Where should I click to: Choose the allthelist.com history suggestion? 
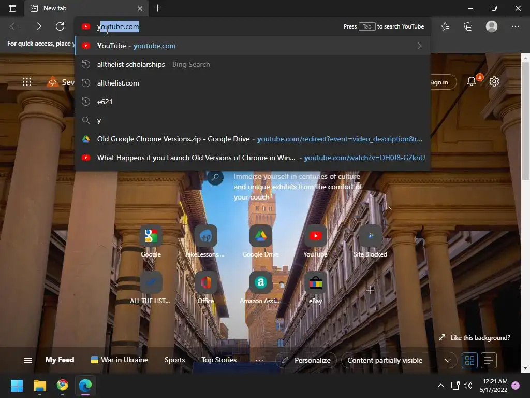pyautogui.click(x=253, y=83)
